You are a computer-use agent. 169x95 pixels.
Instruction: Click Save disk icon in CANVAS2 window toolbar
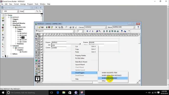tap(42, 27)
